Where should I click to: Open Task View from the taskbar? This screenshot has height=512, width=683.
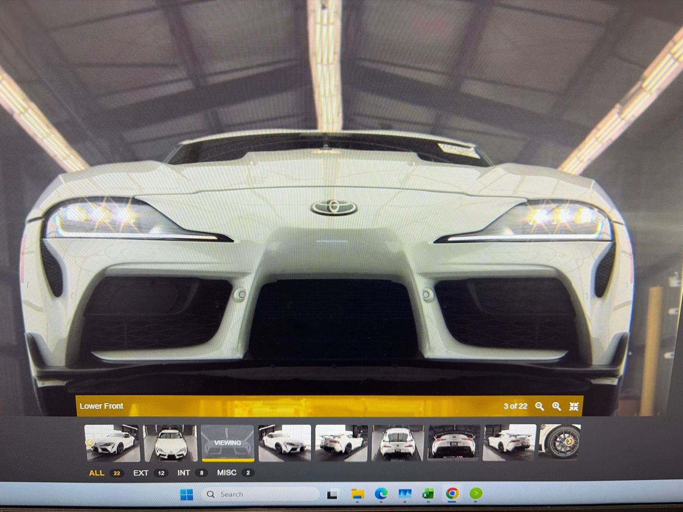[x=332, y=495]
